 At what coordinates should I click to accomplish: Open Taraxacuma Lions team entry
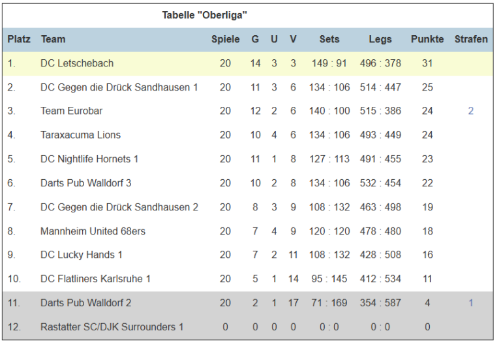[80, 135]
